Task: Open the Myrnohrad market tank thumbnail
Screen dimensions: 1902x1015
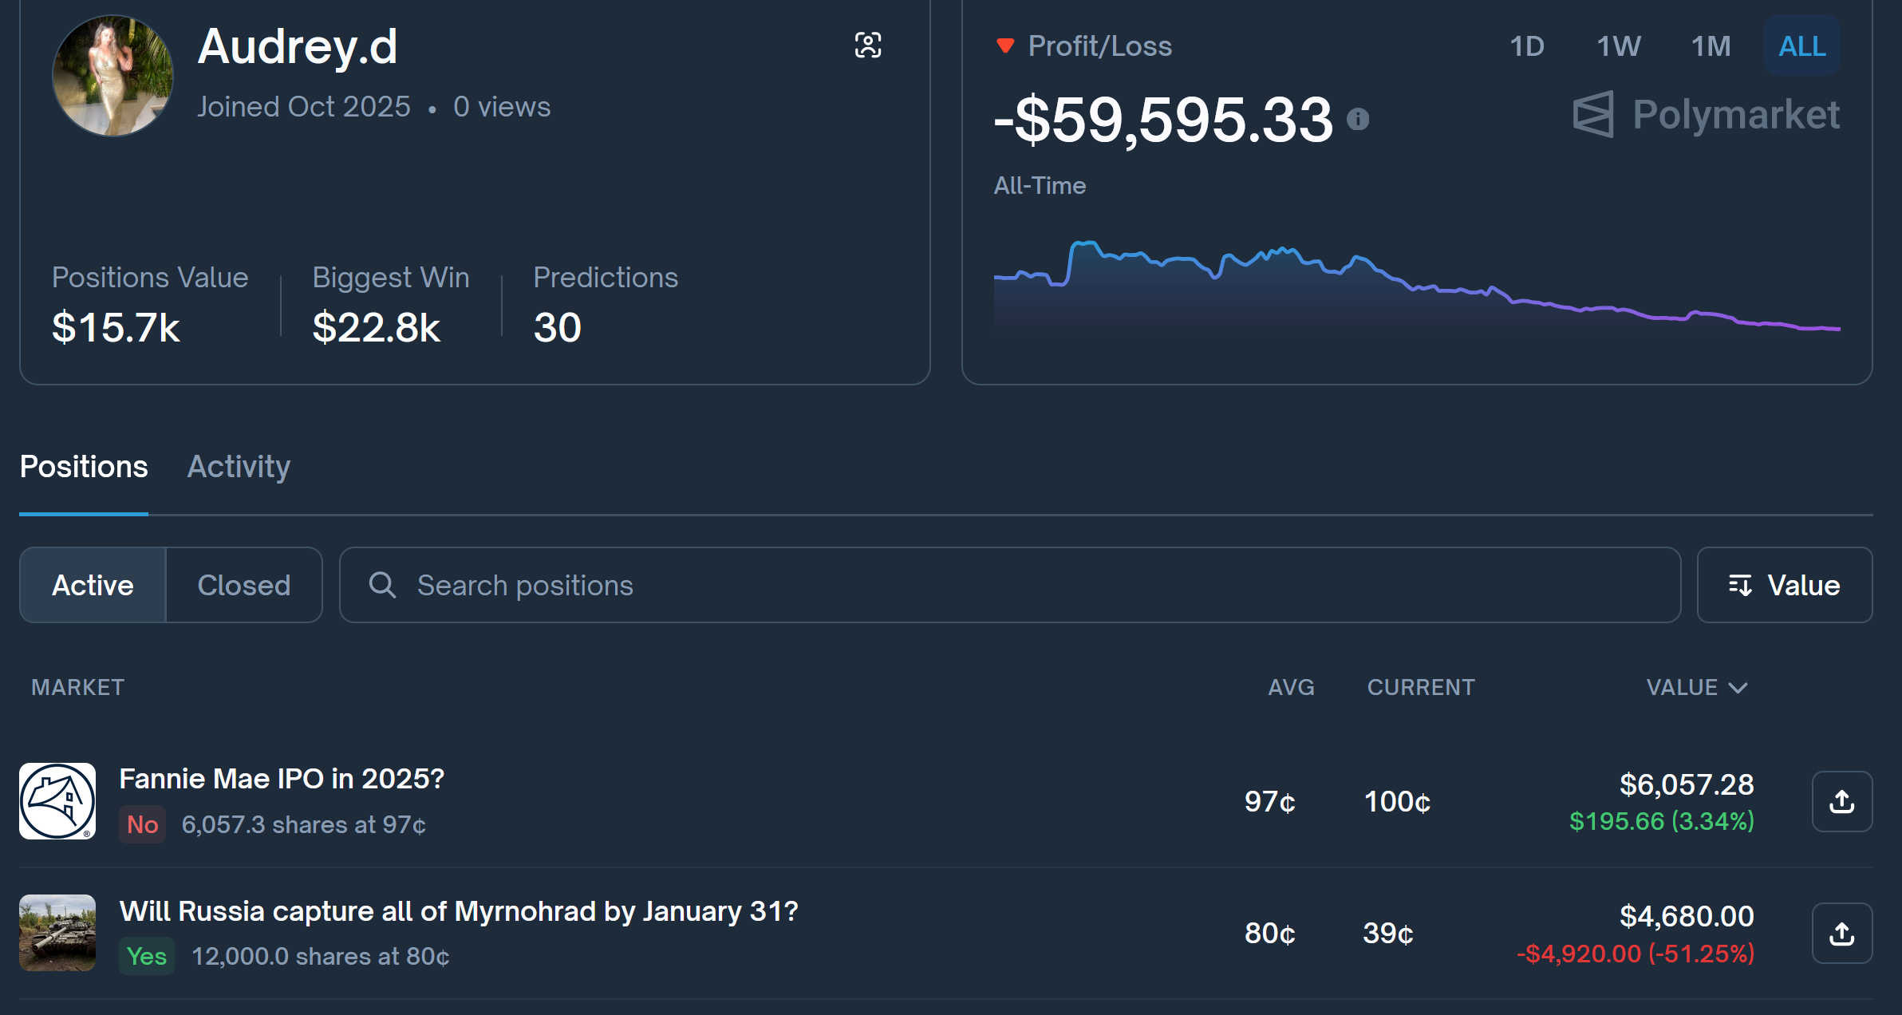Action: [57, 933]
